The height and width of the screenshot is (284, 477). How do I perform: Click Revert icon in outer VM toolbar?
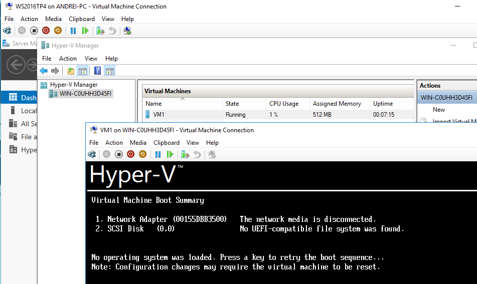tap(112, 31)
